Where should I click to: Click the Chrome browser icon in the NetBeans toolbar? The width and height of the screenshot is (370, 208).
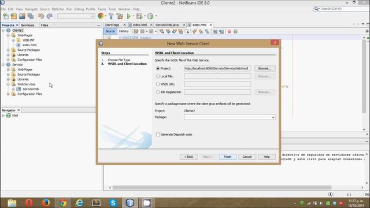pos(101,16)
